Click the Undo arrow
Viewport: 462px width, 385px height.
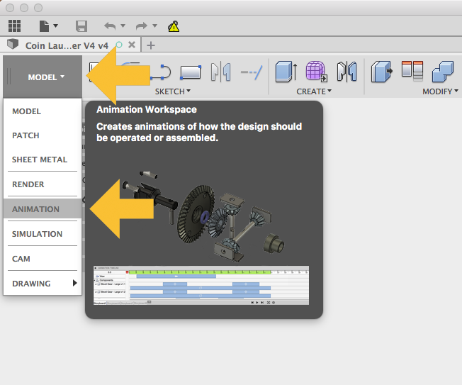pyautogui.click(x=110, y=26)
